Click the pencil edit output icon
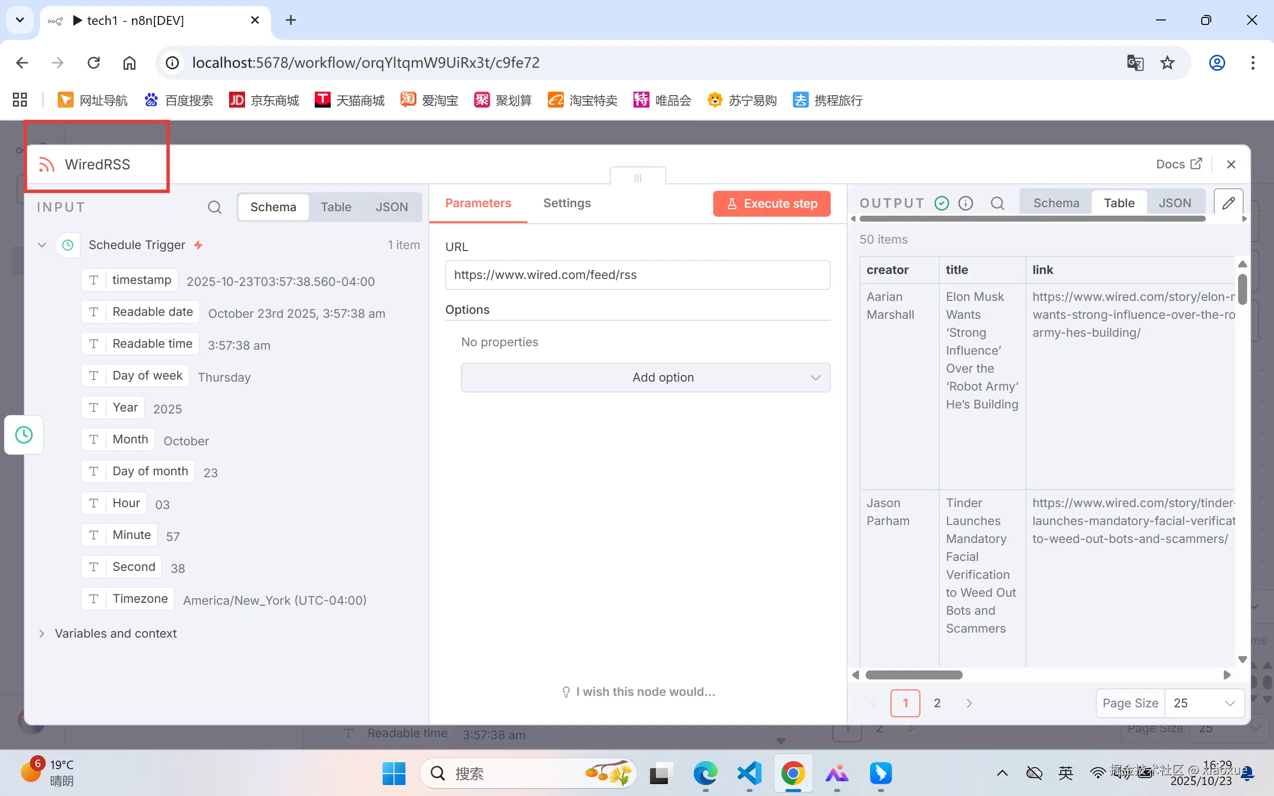This screenshot has height=796, width=1274. tap(1228, 203)
